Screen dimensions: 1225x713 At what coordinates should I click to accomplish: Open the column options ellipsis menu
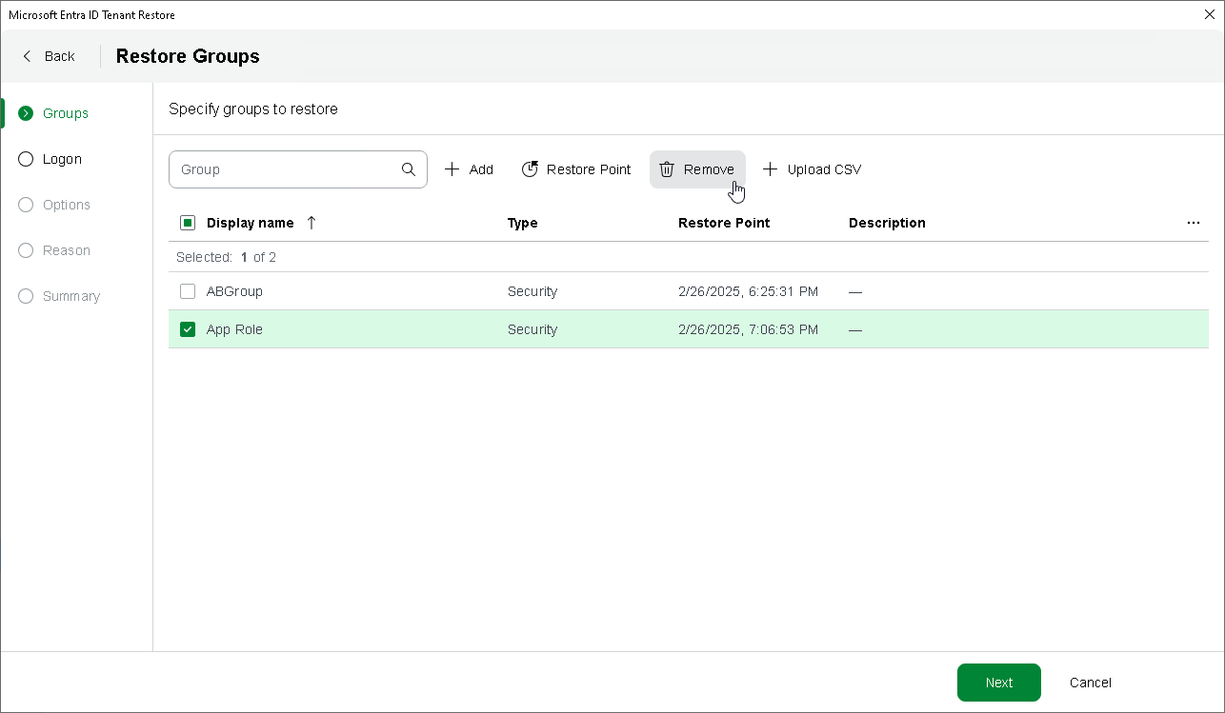1194,223
